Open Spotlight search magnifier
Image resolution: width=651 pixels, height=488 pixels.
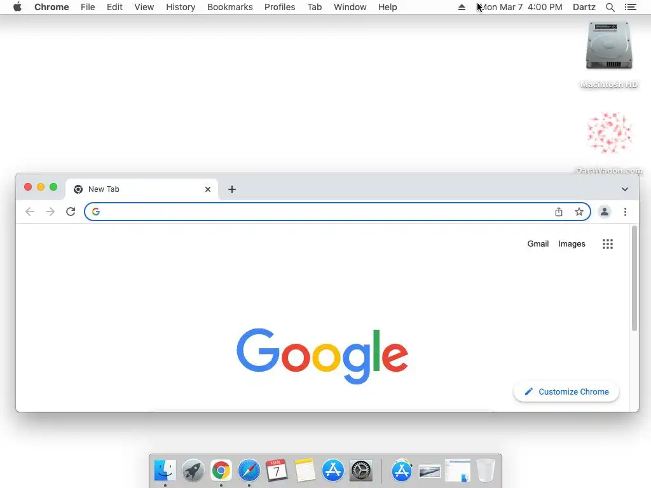[610, 7]
